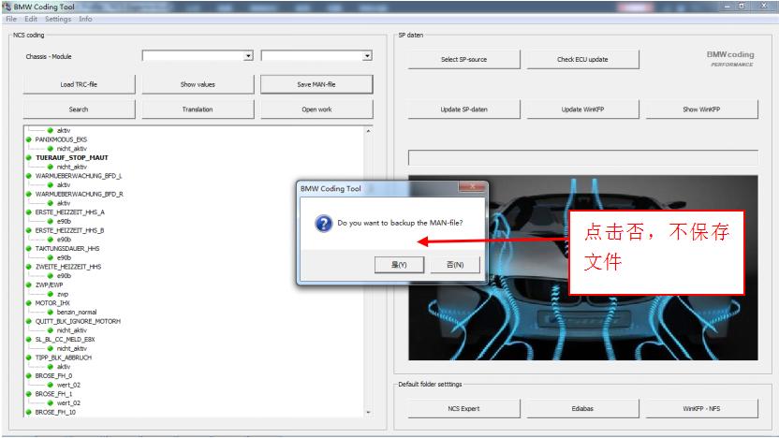
Task: Select TIPP_BLK_ABBRUCH tree item
Action: coord(64,358)
